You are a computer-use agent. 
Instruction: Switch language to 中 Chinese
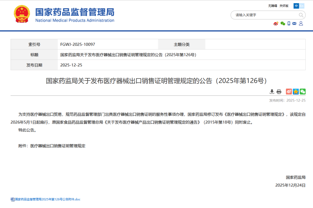(296, 6)
